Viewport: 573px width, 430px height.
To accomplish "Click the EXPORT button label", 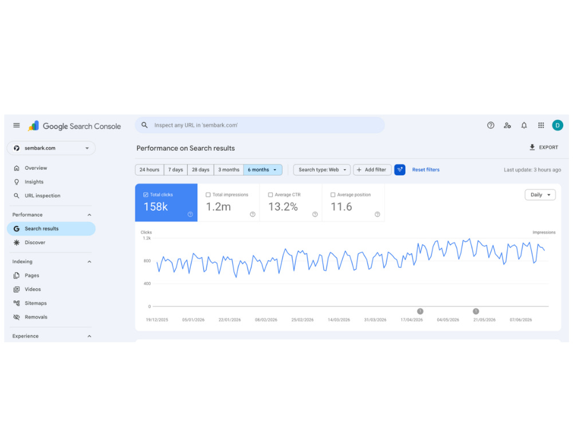I will pos(548,147).
